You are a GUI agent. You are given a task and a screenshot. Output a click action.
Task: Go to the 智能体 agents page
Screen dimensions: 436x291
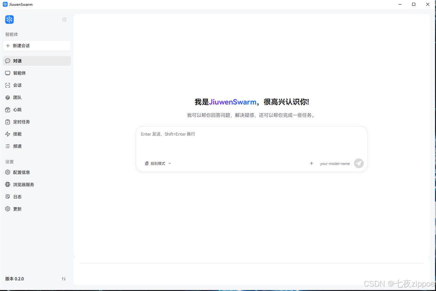pos(37,73)
